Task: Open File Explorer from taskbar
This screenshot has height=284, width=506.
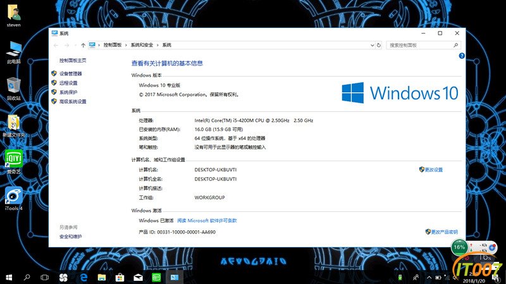Action: point(102,278)
